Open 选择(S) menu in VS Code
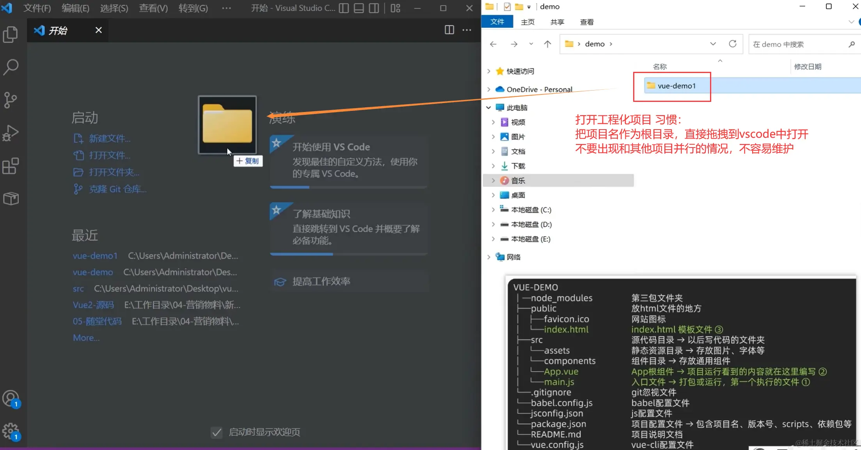 click(x=114, y=8)
